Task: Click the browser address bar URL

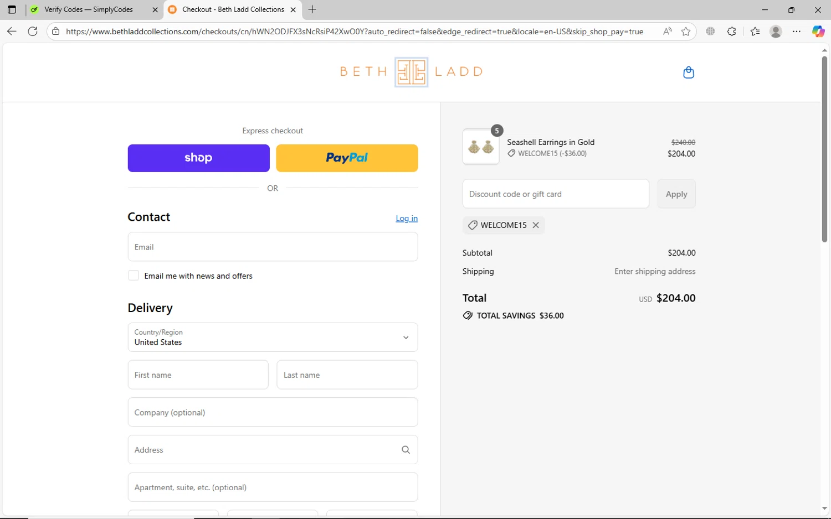Action: (355, 32)
